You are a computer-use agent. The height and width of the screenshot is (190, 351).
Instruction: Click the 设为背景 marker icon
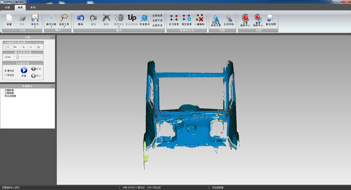(173, 18)
